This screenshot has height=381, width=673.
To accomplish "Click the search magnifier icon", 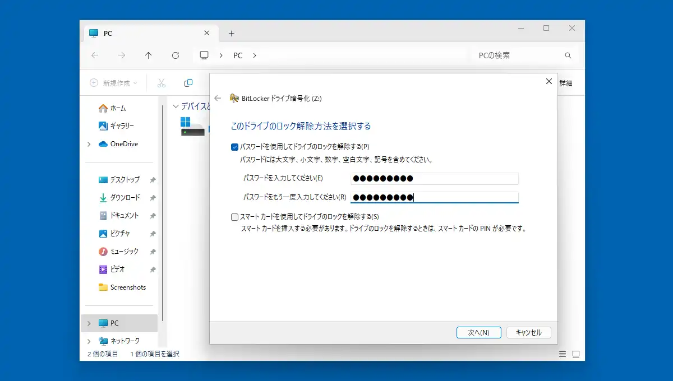I will [x=568, y=55].
